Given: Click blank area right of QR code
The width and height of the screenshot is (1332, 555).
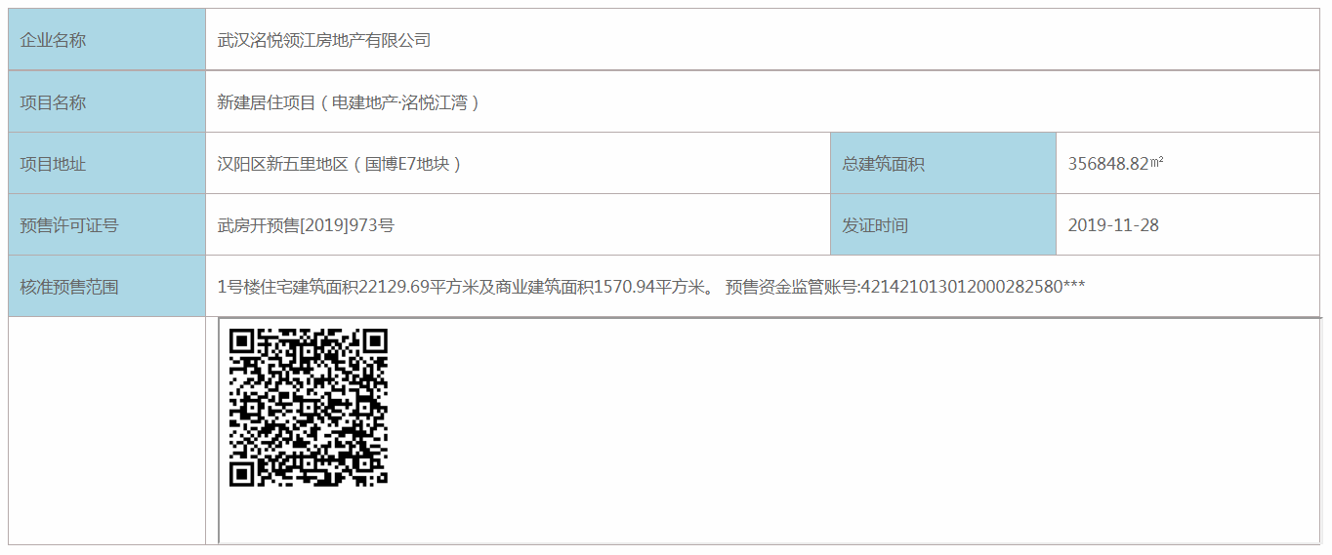Looking at the screenshot, I should click(x=854, y=430).
